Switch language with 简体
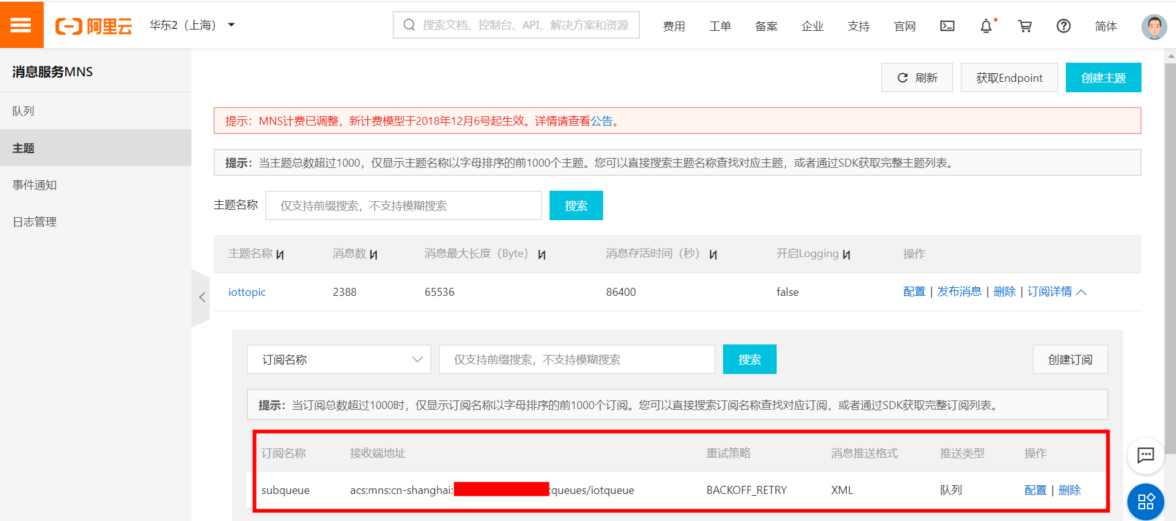This screenshot has width=1176, height=521. (1106, 26)
